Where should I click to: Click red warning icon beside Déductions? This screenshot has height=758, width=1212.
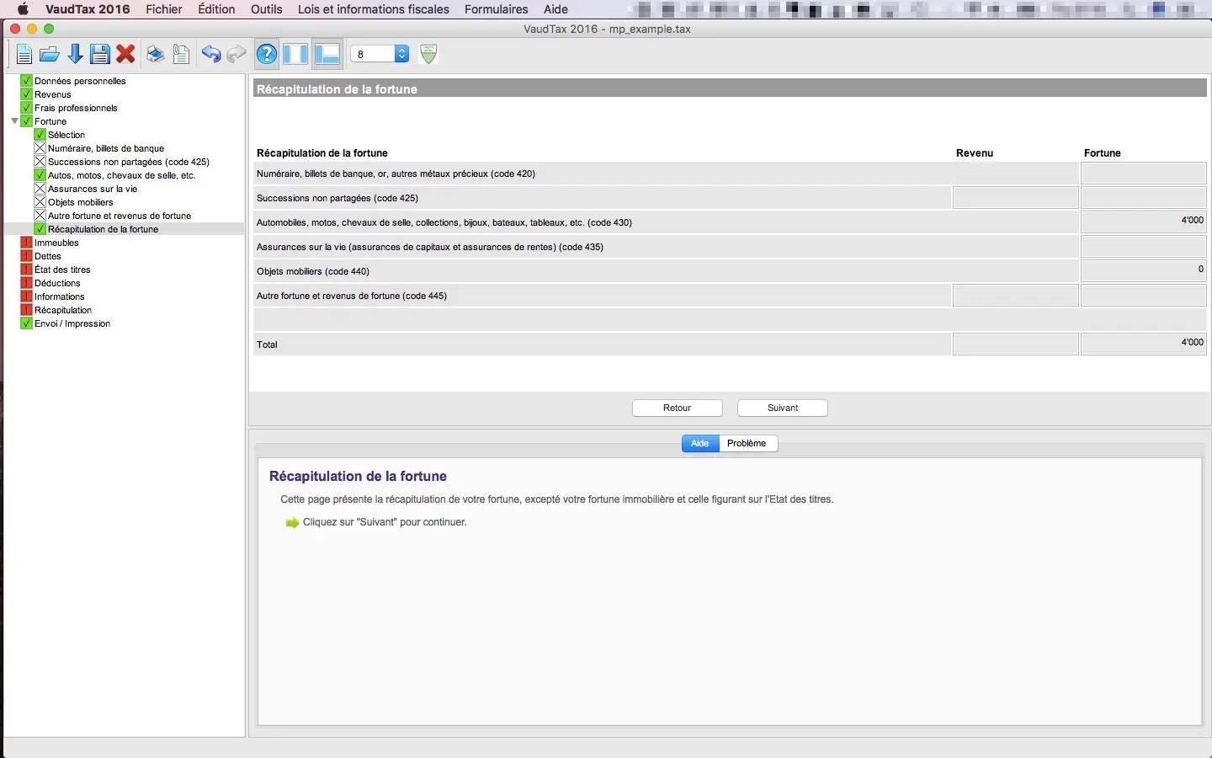[x=26, y=283]
